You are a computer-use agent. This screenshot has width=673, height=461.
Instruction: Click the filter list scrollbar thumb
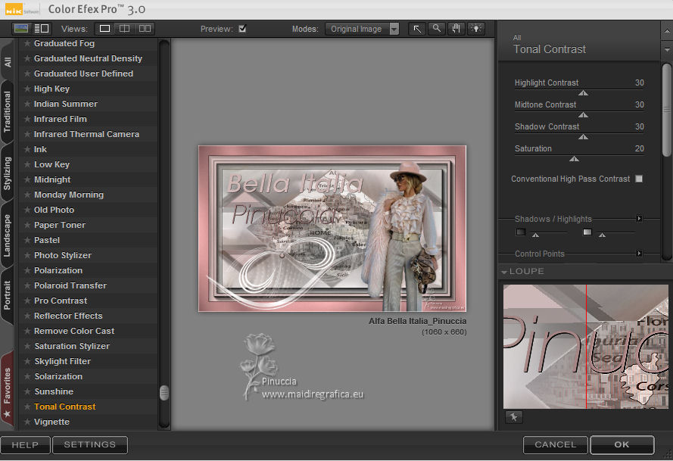[x=164, y=393]
